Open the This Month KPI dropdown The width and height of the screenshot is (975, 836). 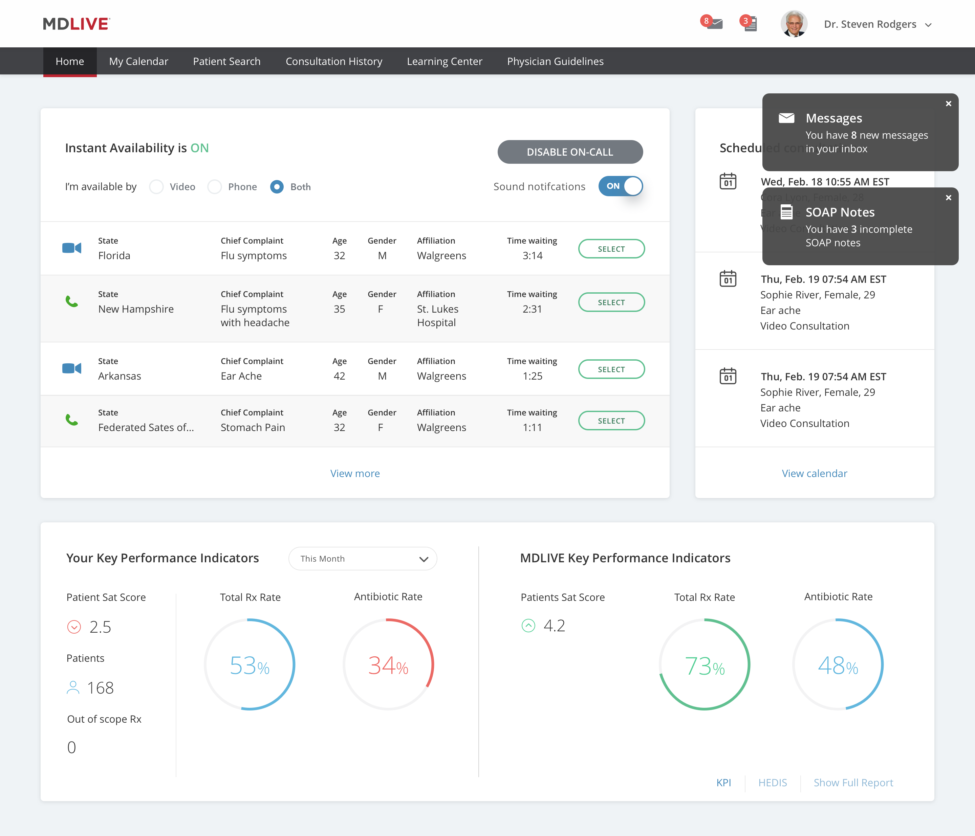[x=362, y=559]
